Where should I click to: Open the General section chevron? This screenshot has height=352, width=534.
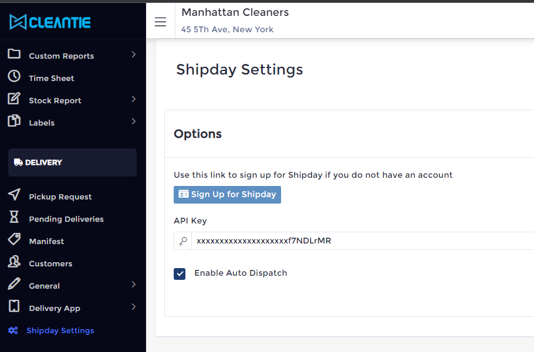click(134, 285)
